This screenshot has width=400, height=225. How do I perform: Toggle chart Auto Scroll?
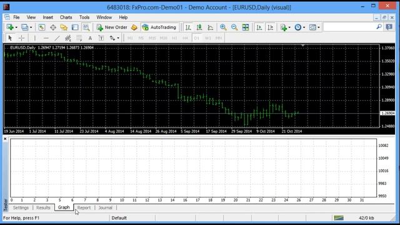click(259, 27)
